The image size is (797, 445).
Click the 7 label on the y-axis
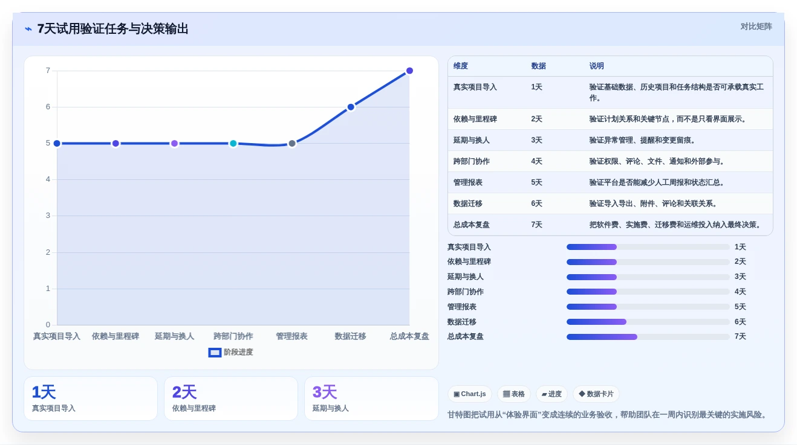[48, 71]
